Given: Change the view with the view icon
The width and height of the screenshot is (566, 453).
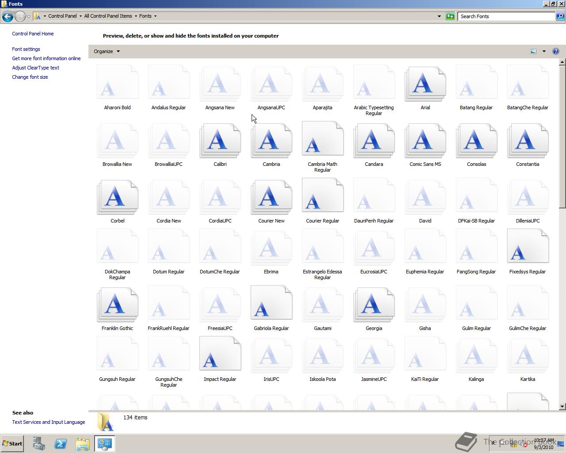Looking at the screenshot, I should (x=533, y=51).
